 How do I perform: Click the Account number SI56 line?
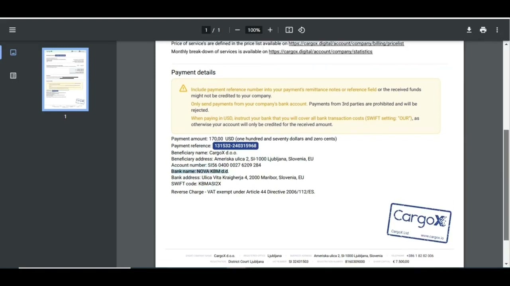(216, 165)
